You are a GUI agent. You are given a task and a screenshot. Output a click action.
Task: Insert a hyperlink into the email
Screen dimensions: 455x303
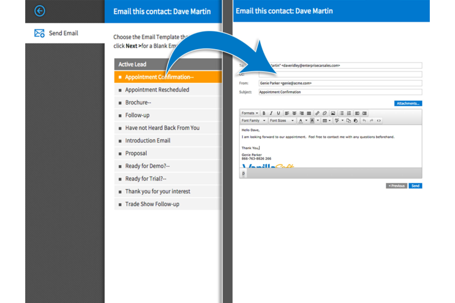(317, 113)
